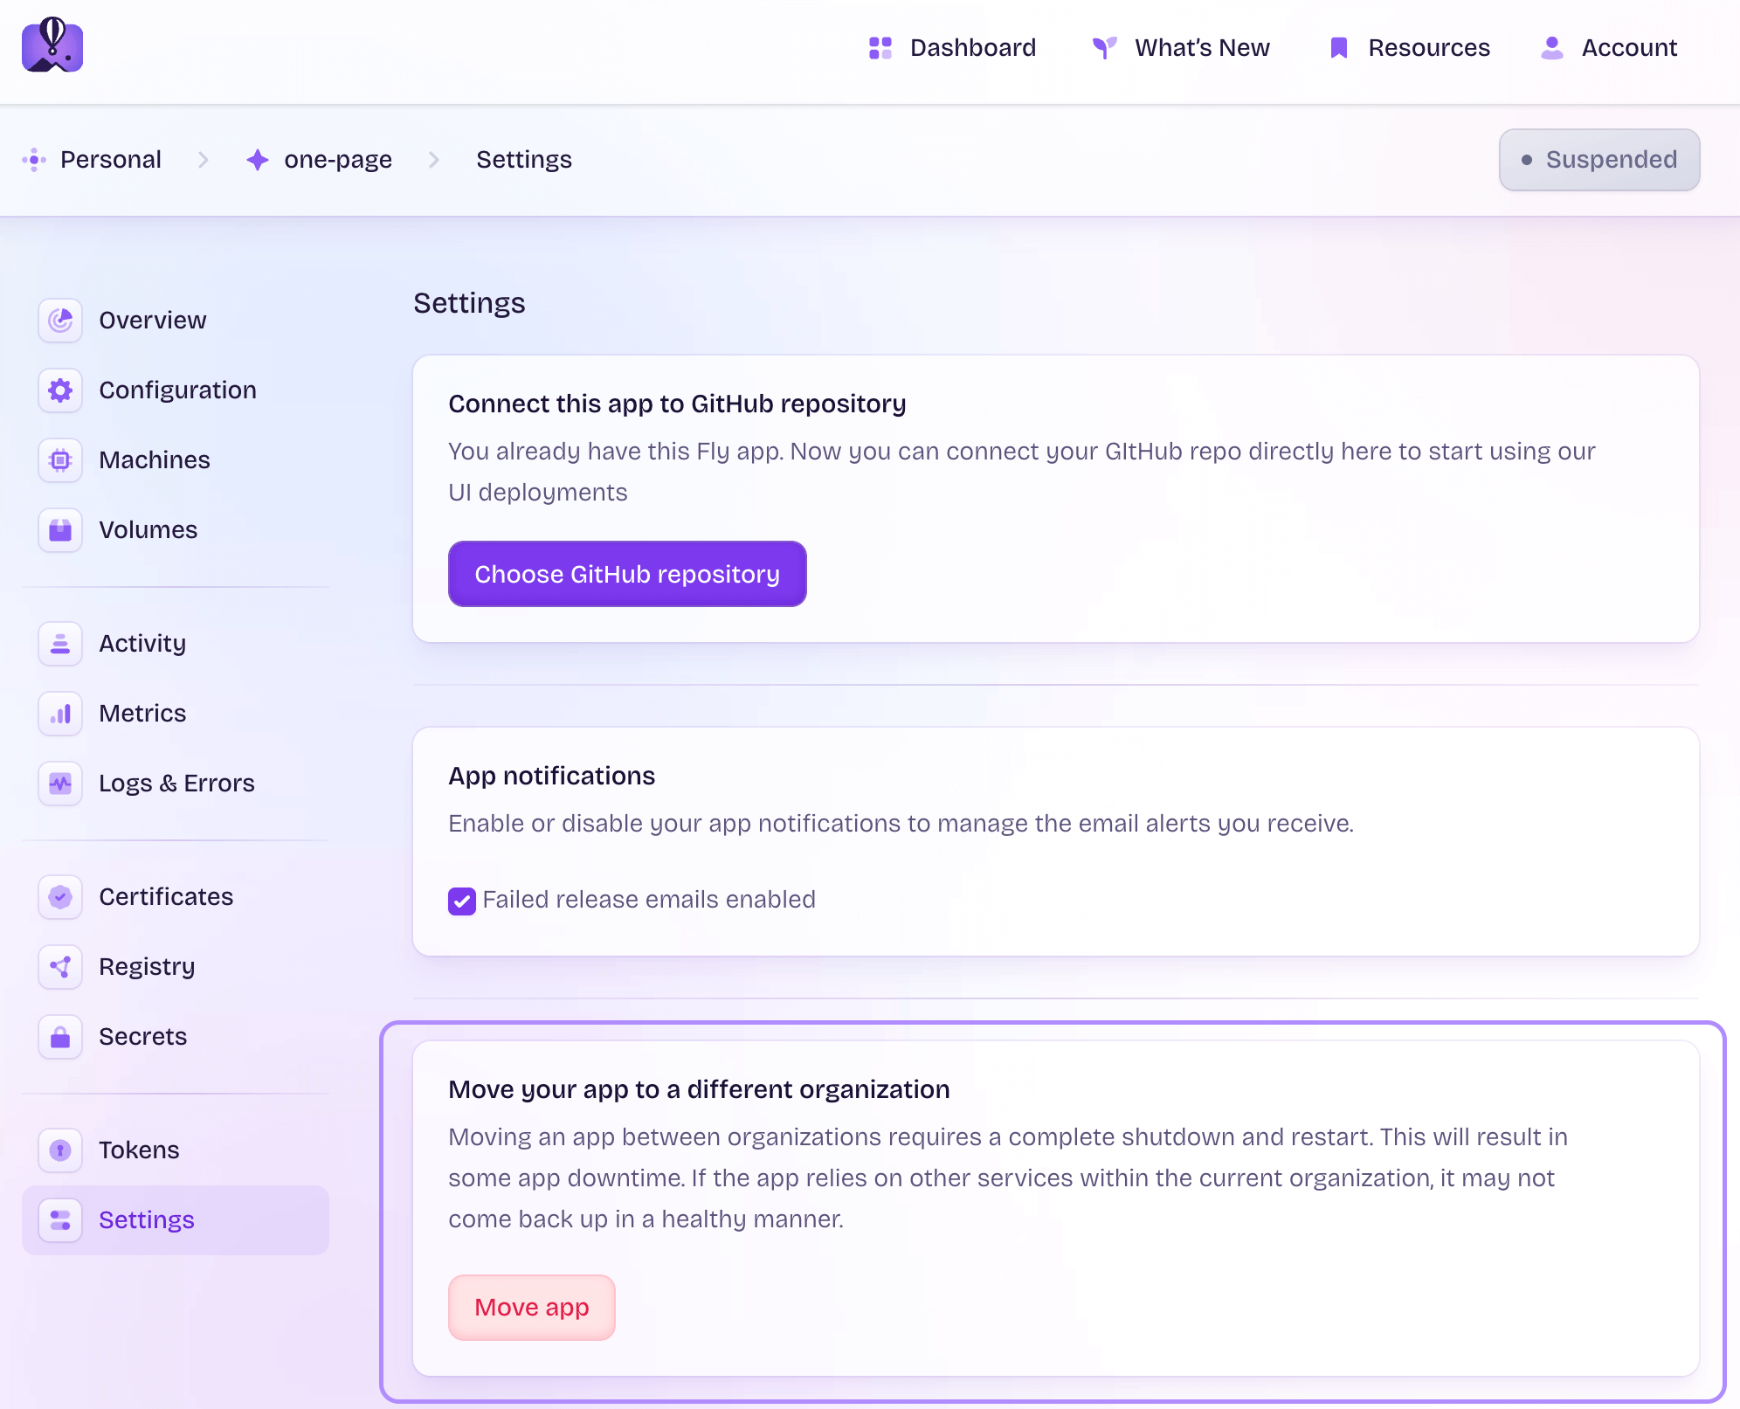Click the Fly.io balloon logo
The image size is (1740, 1409).
tap(52, 45)
